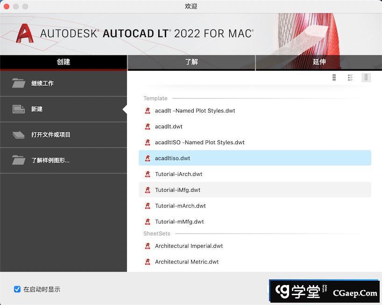This screenshot has height=305, width=382.
Task: Click the AutoCAD red A logo
Action: 25,34
